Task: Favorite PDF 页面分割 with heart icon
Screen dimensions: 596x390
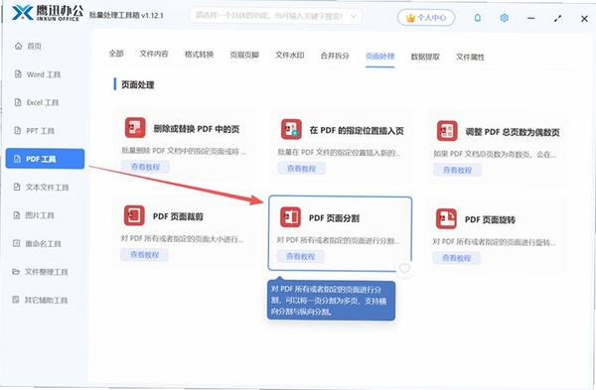Action: 404,268
